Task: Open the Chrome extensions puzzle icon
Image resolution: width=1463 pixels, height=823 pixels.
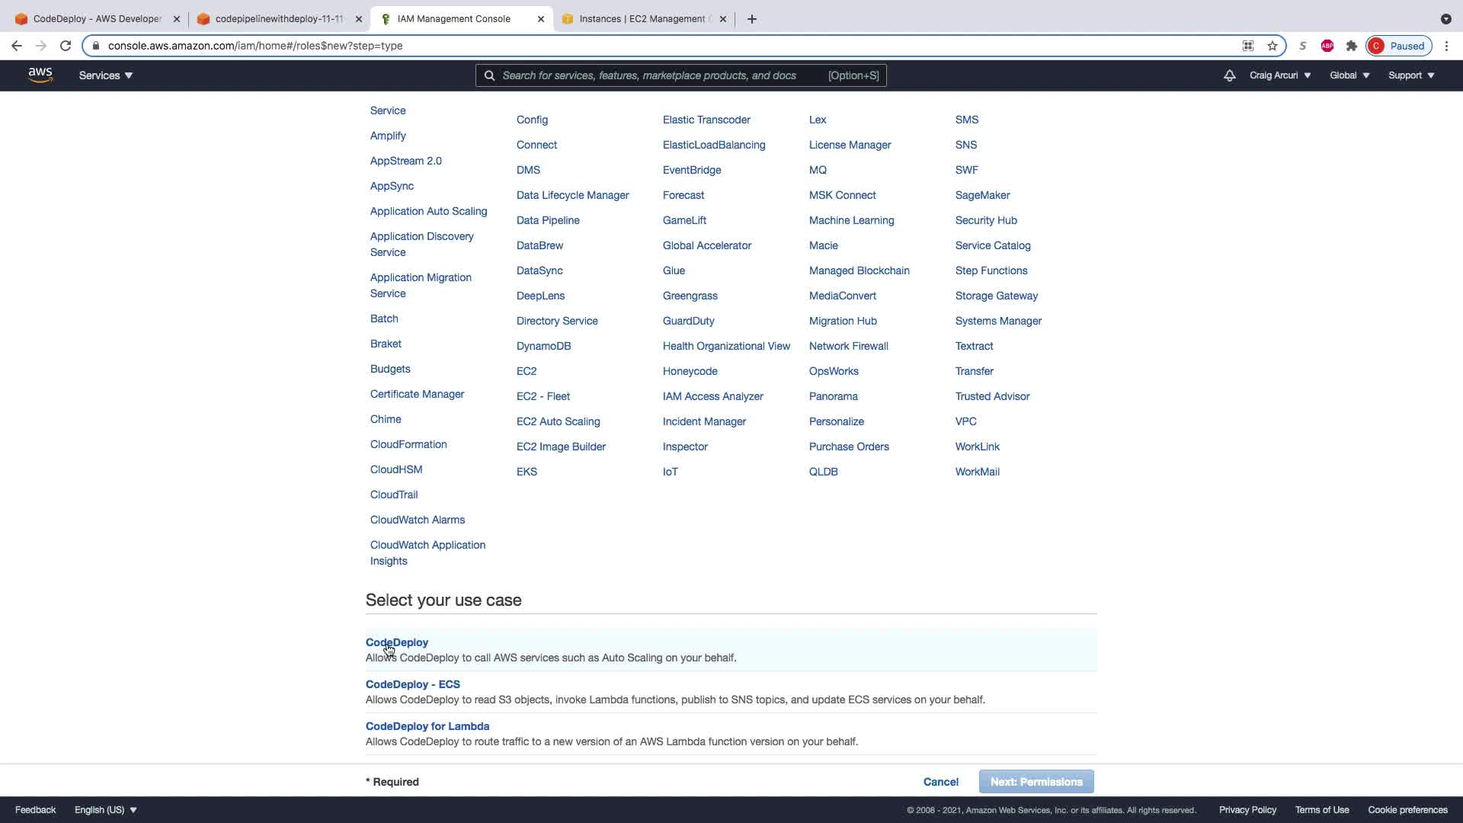Action: [1352, 46]
